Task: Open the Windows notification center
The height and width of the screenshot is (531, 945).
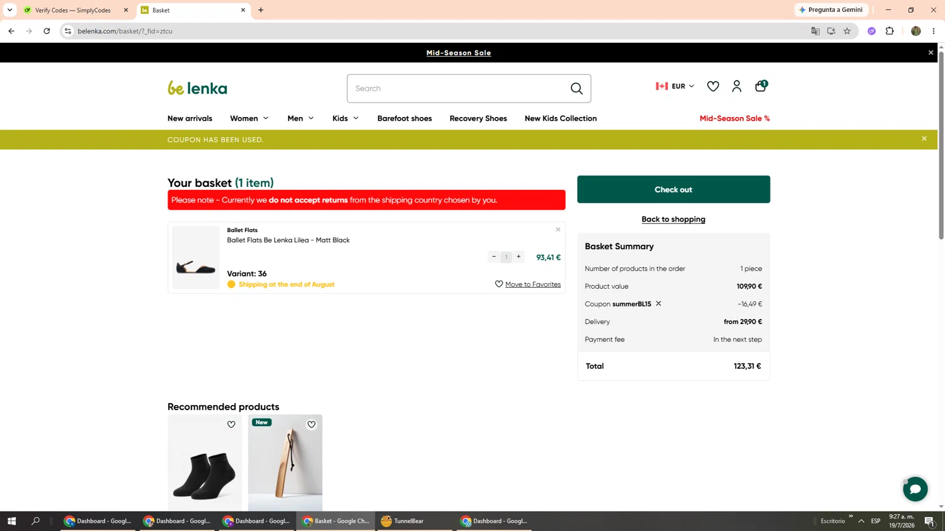Action: pyautogui.click(x=929, y=521)
